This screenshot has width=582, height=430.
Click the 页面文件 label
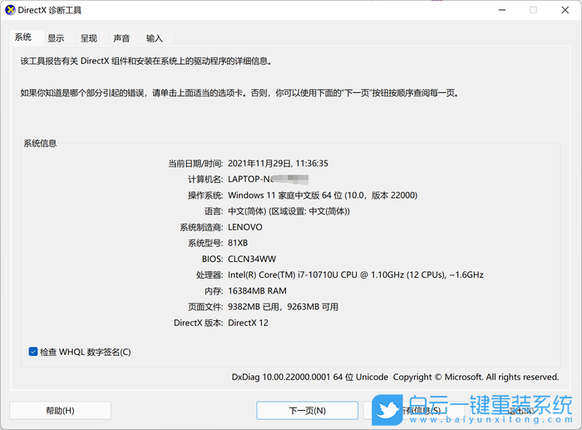tap(205, 307)
